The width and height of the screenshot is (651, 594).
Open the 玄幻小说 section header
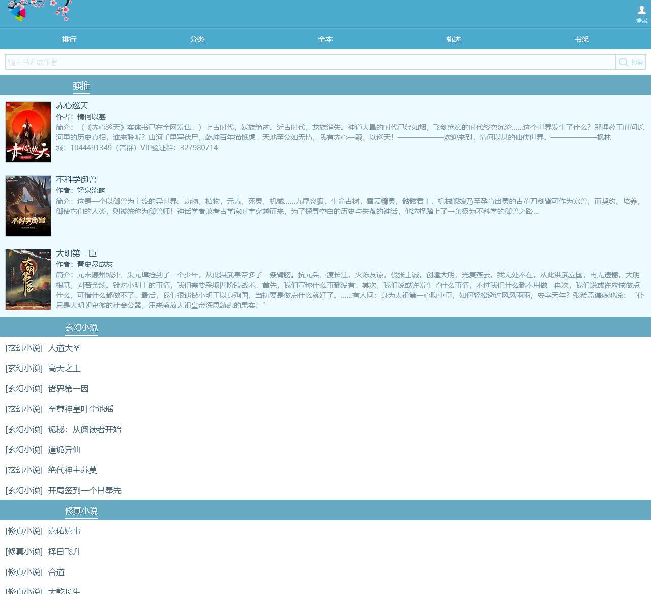pyautogui.click(x=81, y=327)
